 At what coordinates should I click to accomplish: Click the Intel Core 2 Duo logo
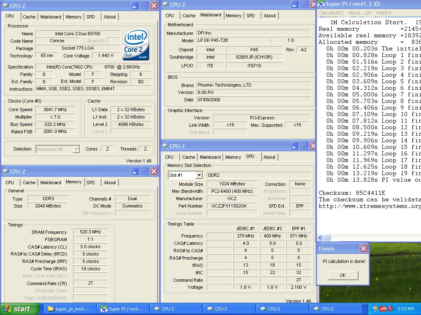pyautogui.click(x=136, y=44)
